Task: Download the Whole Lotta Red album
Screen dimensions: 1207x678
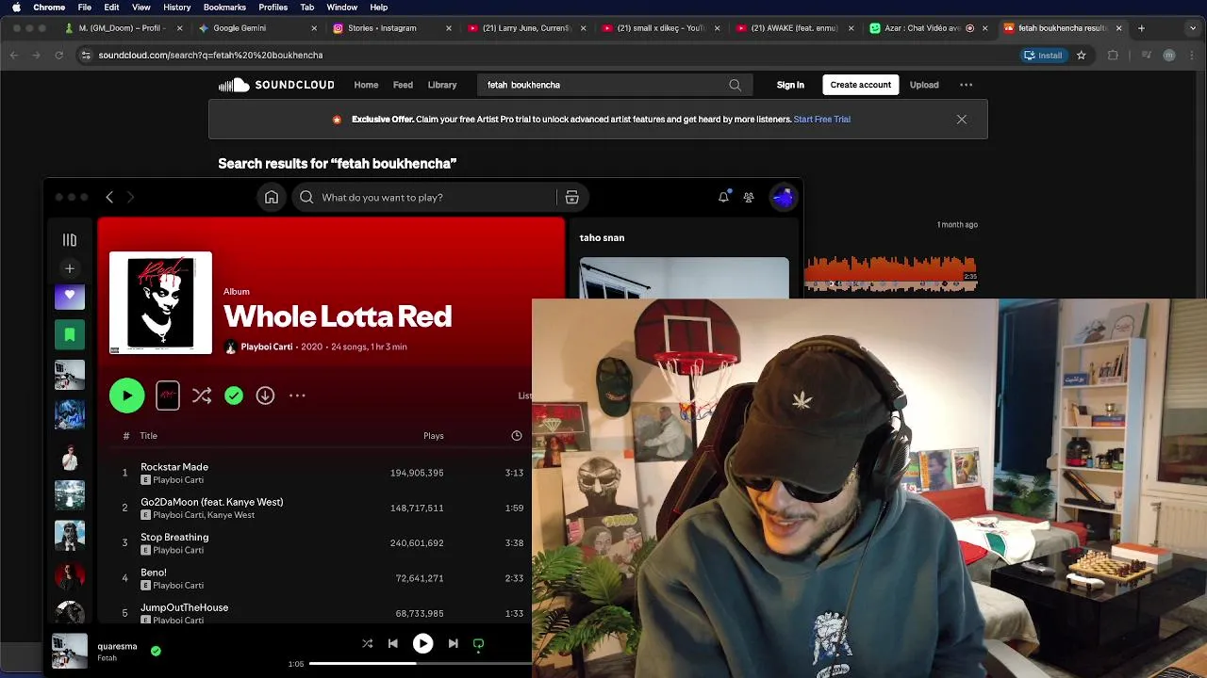Action: [x=265, y=395]
